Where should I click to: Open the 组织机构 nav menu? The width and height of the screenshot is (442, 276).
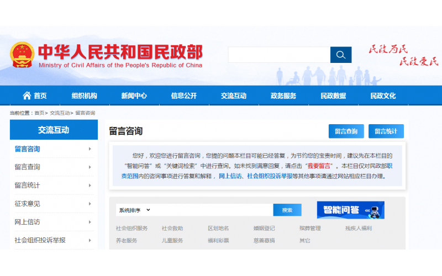point(85,95)
